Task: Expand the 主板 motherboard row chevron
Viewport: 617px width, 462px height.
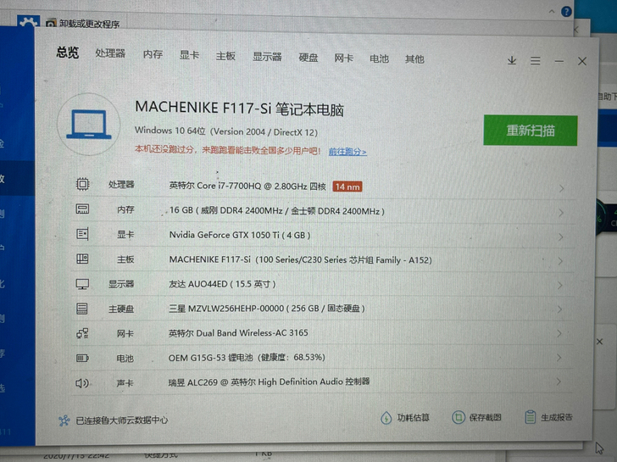Action: click(x=560, y=261)
